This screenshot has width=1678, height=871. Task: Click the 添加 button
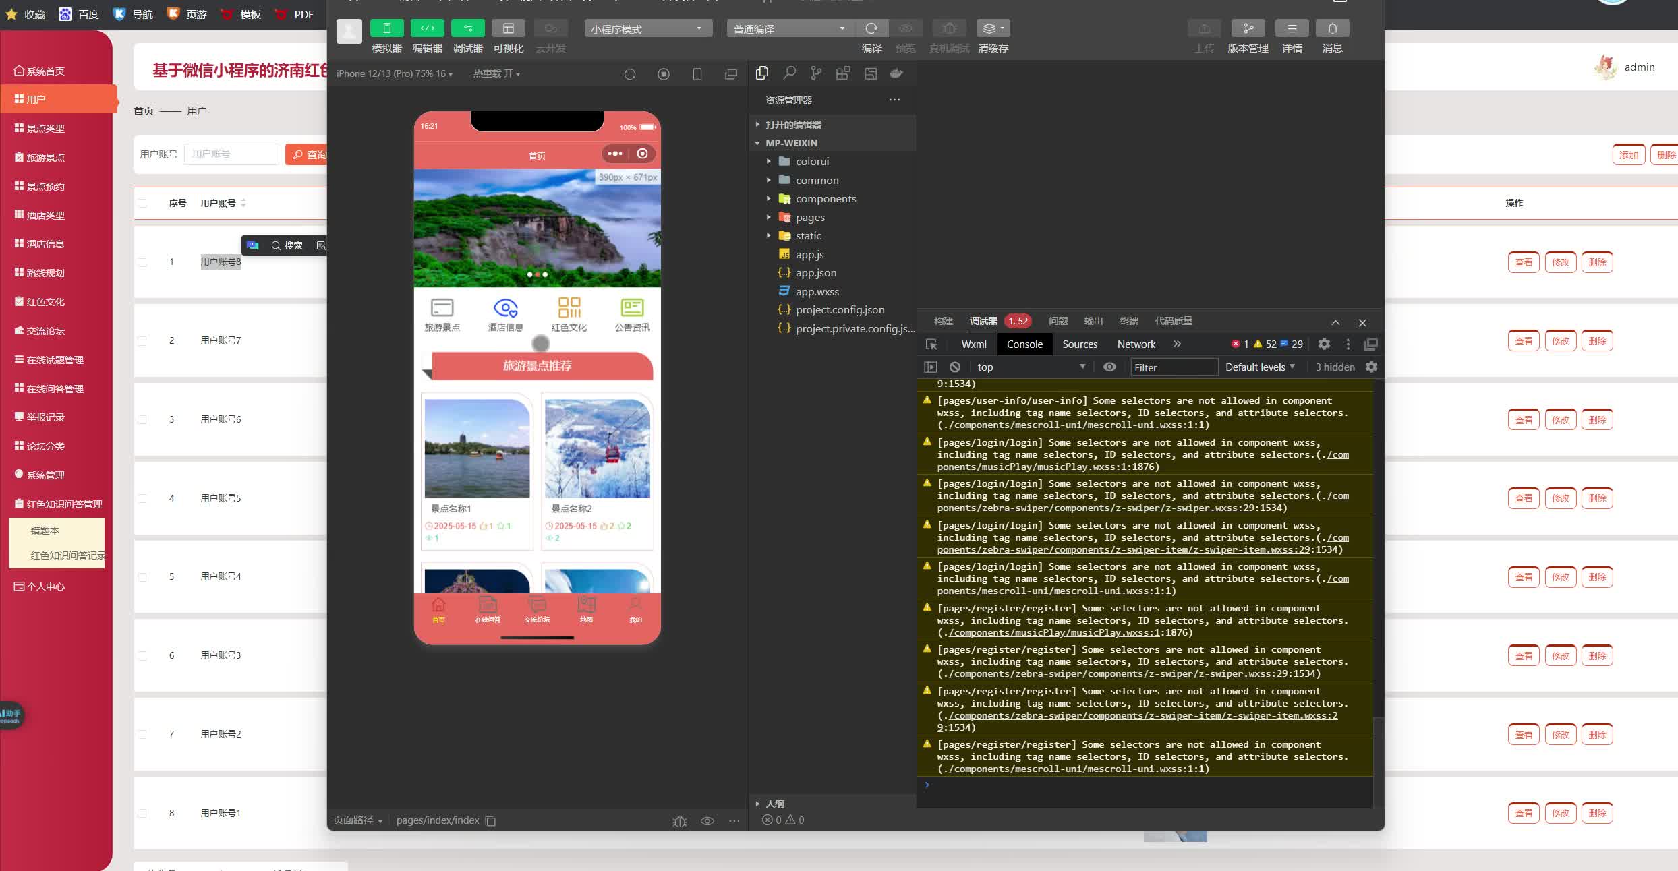coord(1628,155)
